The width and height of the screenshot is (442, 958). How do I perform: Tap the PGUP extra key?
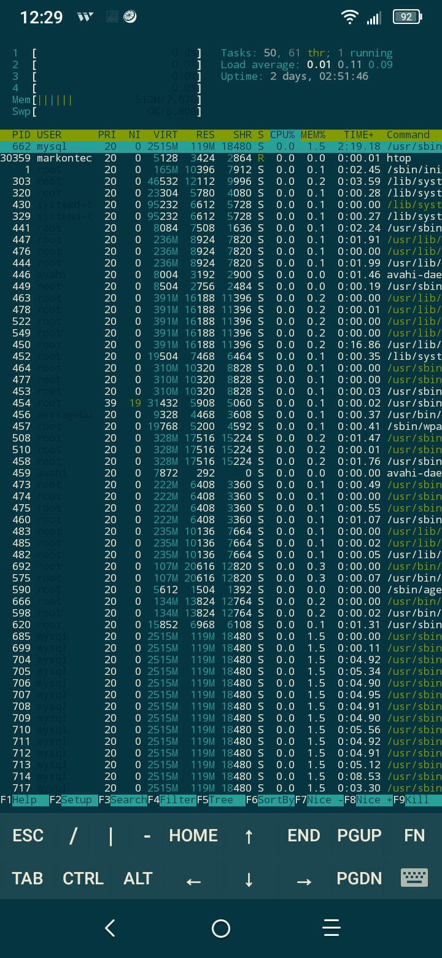359,835
